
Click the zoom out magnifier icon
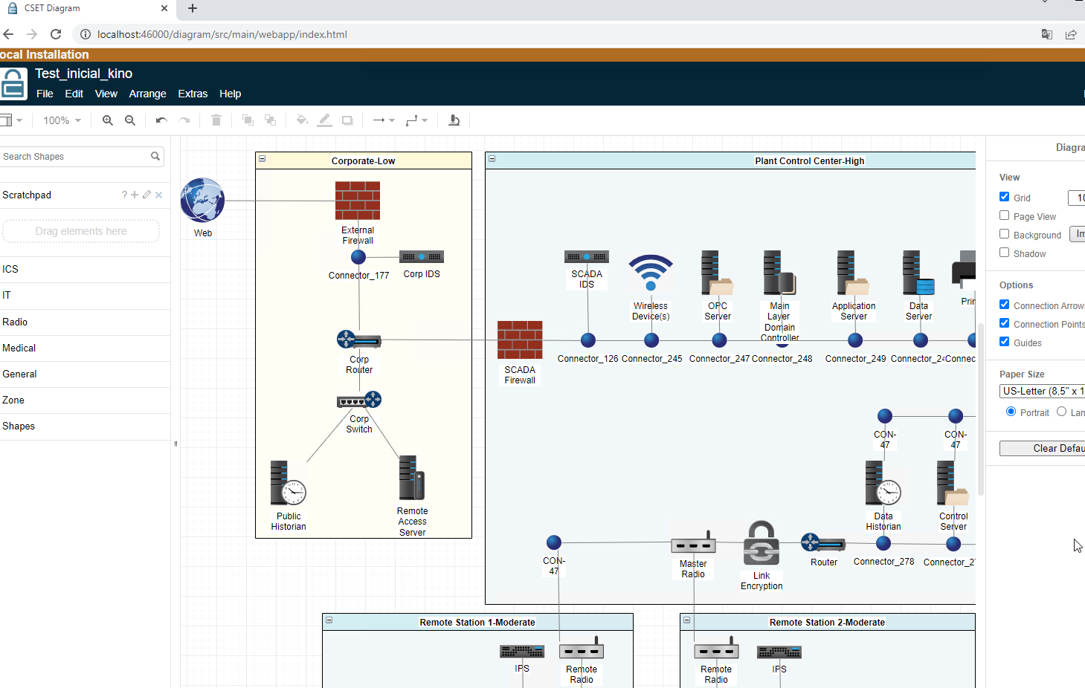[x=130, y=120]
